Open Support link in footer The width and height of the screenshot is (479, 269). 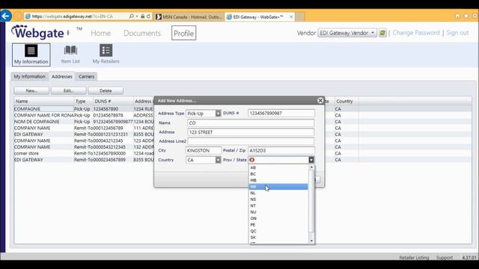pos(445,258)
